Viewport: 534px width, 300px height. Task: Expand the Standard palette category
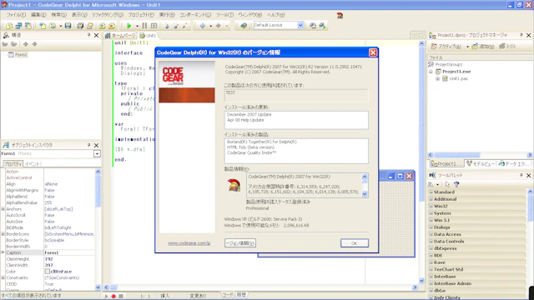coord(431,192)
